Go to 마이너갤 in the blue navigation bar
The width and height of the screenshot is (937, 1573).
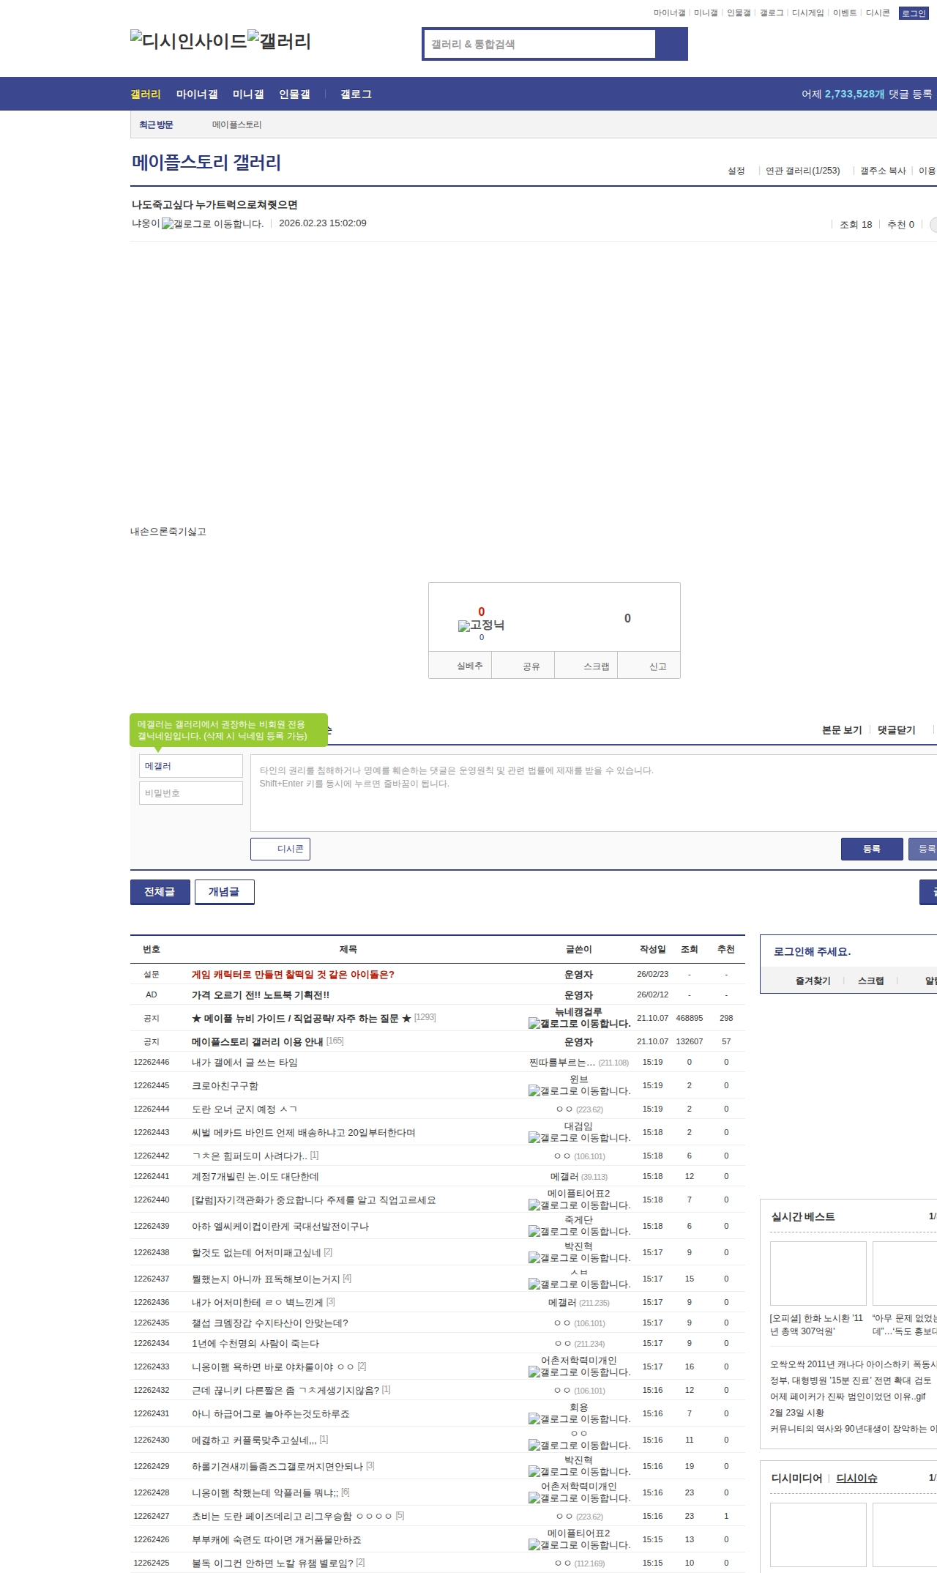(x=196, y=94)
